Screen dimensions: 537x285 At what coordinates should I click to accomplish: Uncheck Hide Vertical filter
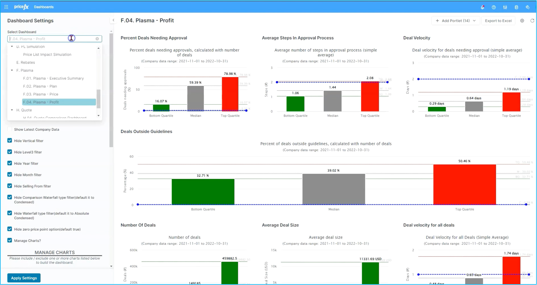coord(10,141)
